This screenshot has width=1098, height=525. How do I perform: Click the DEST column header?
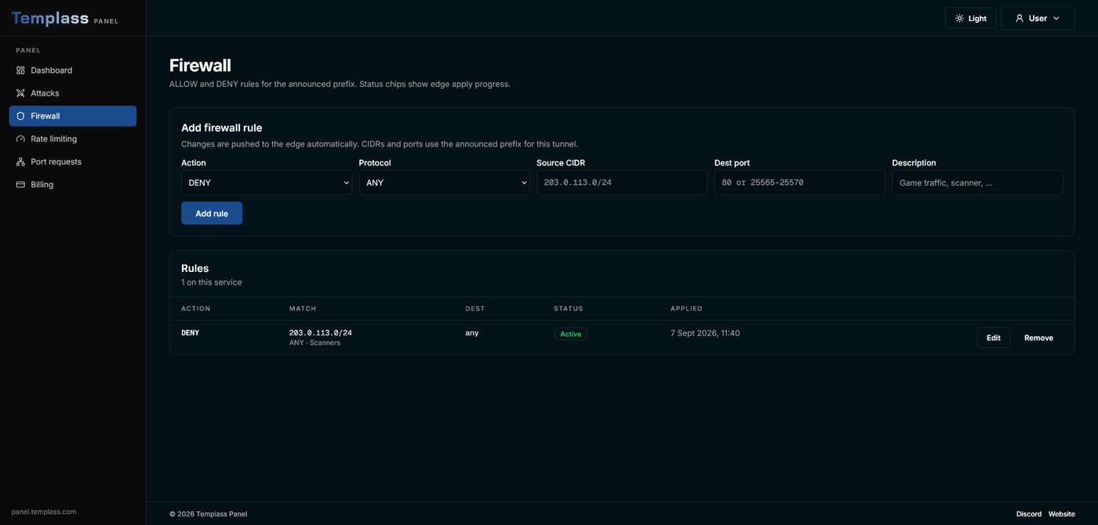point(475,309)
